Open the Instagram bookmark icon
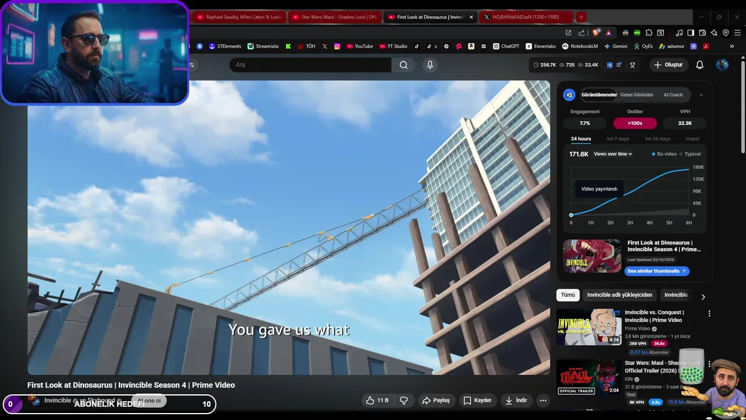This screenshot has height=420, width=746. click(x=337, y=46)
